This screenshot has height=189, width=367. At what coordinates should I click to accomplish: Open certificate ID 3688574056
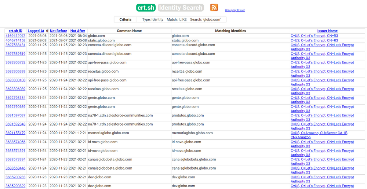(15, 142)
